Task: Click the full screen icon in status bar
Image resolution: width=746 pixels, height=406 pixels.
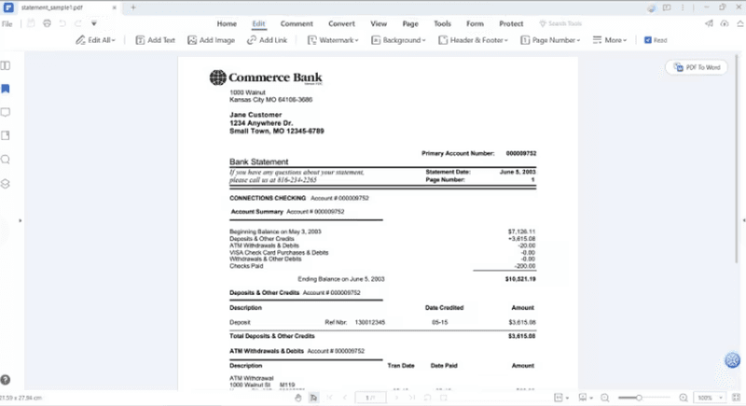Action: [736, 398]
